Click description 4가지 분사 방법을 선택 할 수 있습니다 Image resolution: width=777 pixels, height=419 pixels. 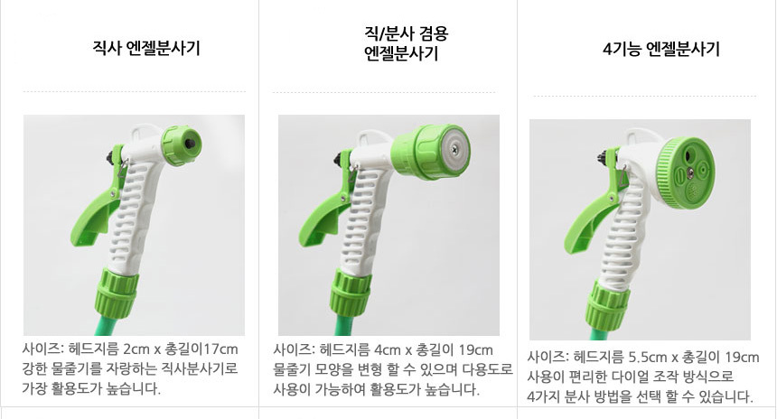[640, 396]
